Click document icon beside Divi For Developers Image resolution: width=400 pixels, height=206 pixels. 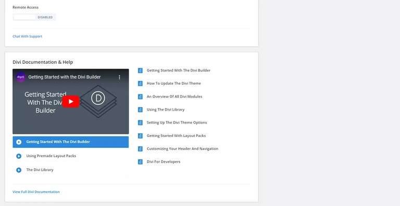pos(140,161)
